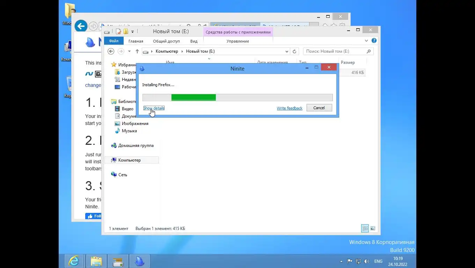This screenshot has height=268, width=475.
Task: Select Средства работы с приложениями contextual tab
Action: [238, 32]
